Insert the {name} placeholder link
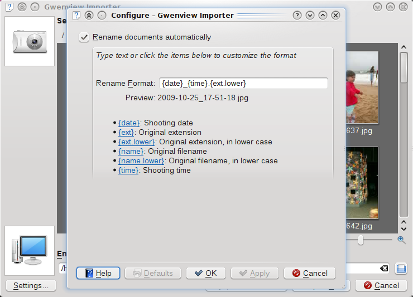The width and height of the screenshot is (413, 297). [x=131, y=151]
